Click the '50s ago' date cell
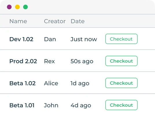This screenshot has height=116, width=155. point(82,61)
